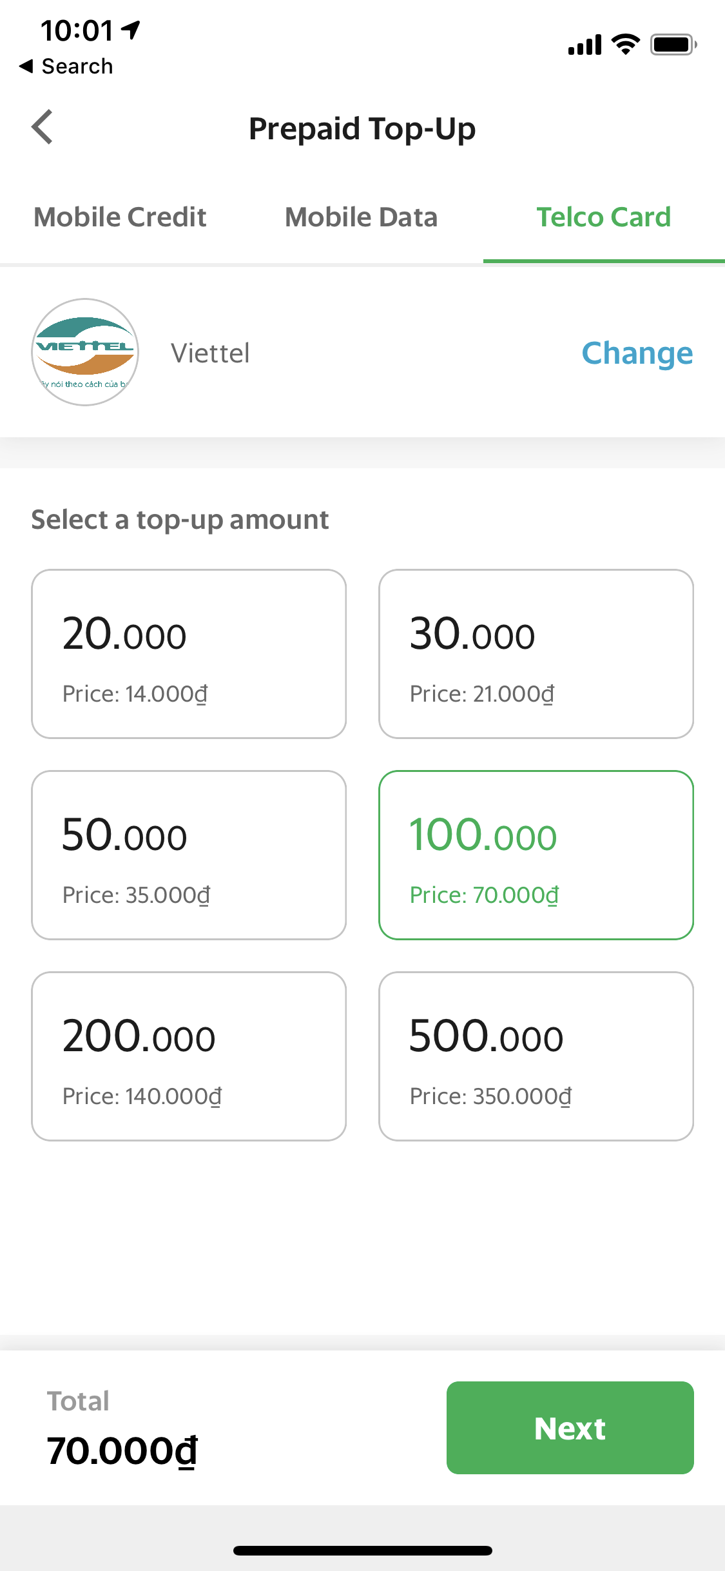Image resolution: width=725 pixels, height=1571 pixels.
Task: Tap the selected 100.000 amount card
Action: pos(536,855)
